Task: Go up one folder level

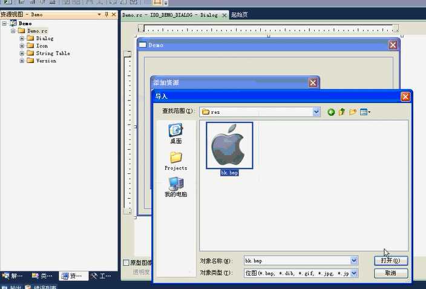Action: click(x=342, y=112)
